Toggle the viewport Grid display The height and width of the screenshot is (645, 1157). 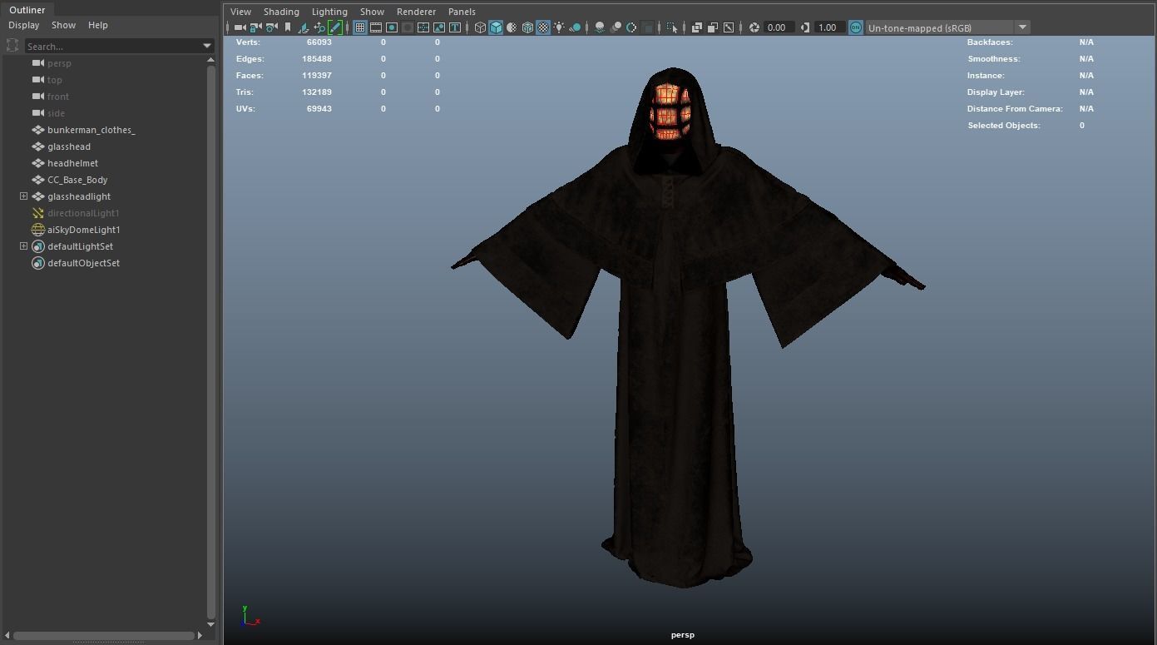click(359, 27)
